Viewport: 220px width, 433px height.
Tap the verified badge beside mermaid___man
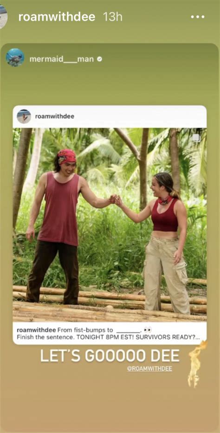point(99,59)
